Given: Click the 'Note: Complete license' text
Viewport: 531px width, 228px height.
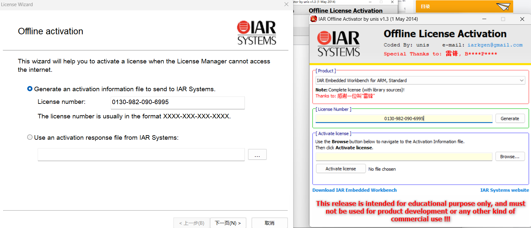Looking at the screenshot, I should point(360,90).
